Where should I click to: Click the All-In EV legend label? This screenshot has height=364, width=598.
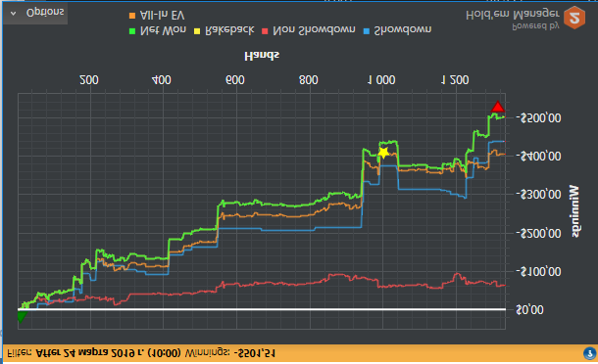163,16
